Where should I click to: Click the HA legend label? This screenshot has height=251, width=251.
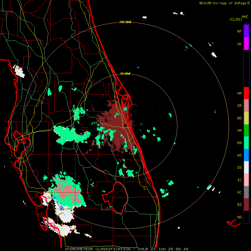[239, 93]
